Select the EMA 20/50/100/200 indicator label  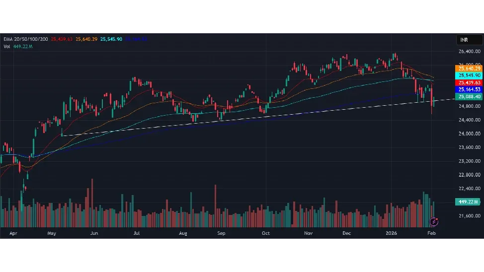point(26,39)
